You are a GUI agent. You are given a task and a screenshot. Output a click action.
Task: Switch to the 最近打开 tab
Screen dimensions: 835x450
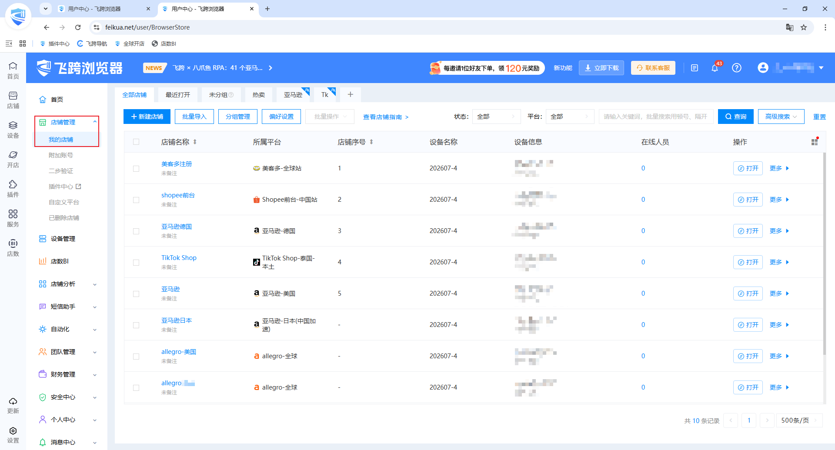(178, 95)
